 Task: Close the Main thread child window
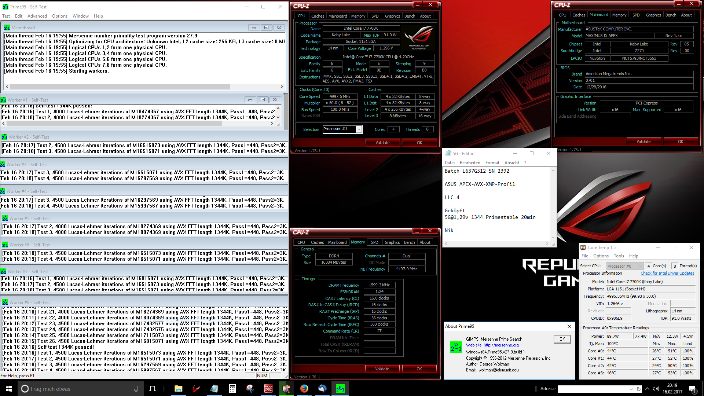(x=279, y=27)
